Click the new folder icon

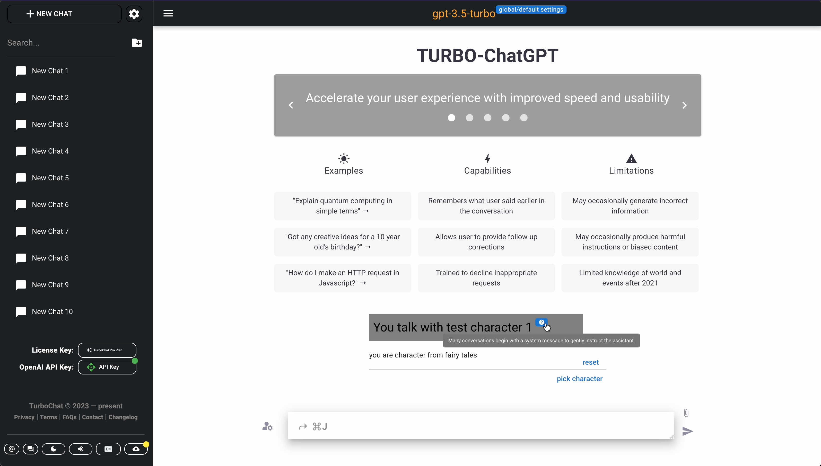tap(137, 43)
